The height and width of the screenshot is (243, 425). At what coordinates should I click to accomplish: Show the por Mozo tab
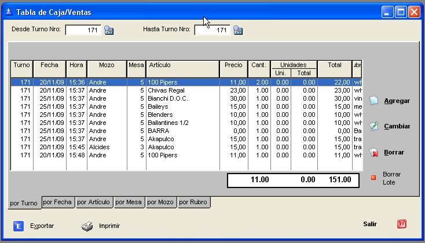coord(160,202)
